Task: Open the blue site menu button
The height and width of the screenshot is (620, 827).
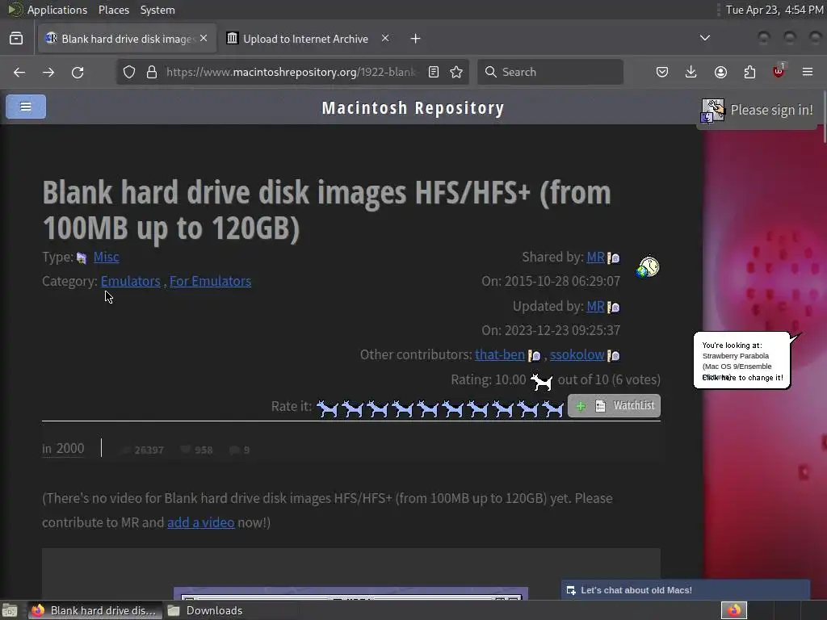Action: click(x=26, y=107)
